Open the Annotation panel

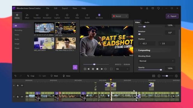47,16
